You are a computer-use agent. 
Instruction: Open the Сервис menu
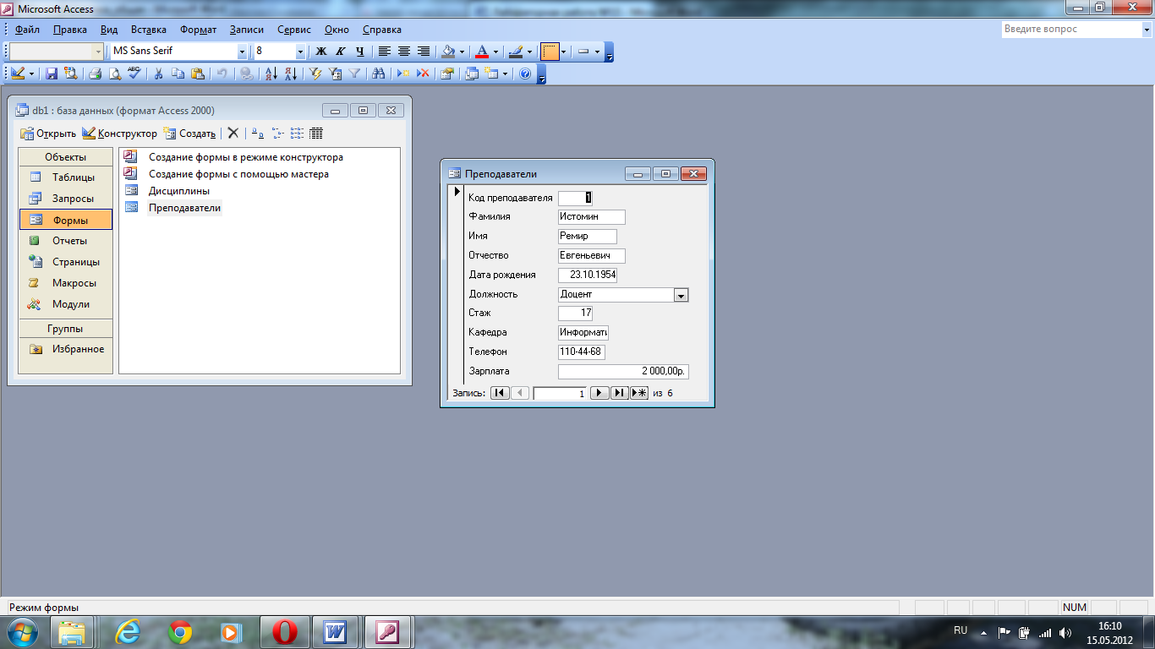click(x=294, y=30)
